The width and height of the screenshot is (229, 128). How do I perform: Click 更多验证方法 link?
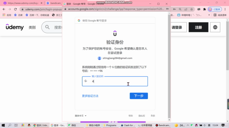[x=90, y=96]
